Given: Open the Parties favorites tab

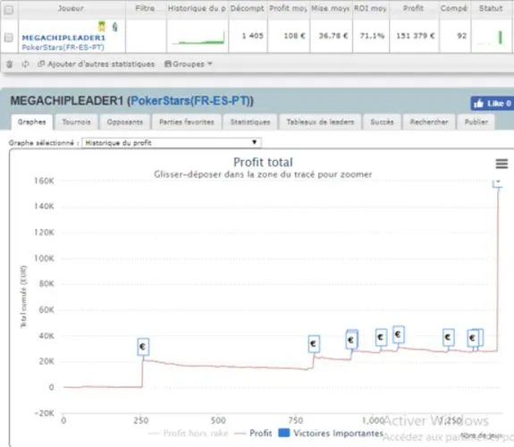Looking at the screenshot, I should (x=187, y=122).
